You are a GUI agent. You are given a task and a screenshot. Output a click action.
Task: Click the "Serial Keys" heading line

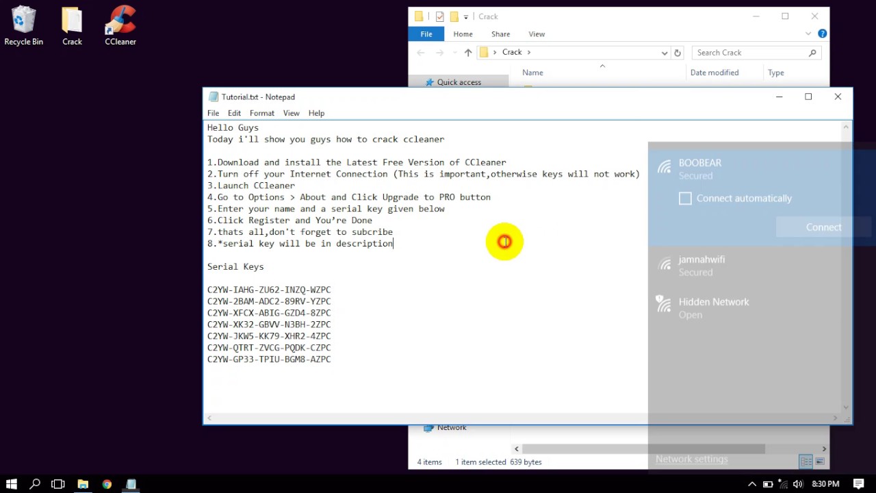pos(235,266)
